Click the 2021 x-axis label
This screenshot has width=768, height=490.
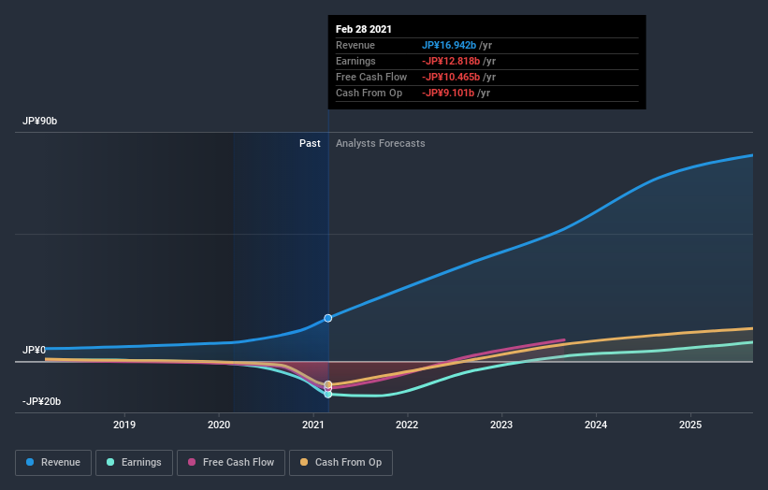[313, 425]
